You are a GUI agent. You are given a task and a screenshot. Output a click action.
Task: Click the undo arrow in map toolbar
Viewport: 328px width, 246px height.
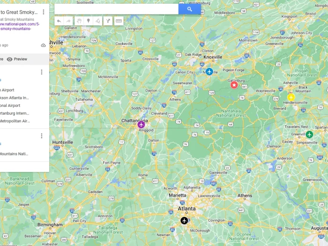click(59, 21)
